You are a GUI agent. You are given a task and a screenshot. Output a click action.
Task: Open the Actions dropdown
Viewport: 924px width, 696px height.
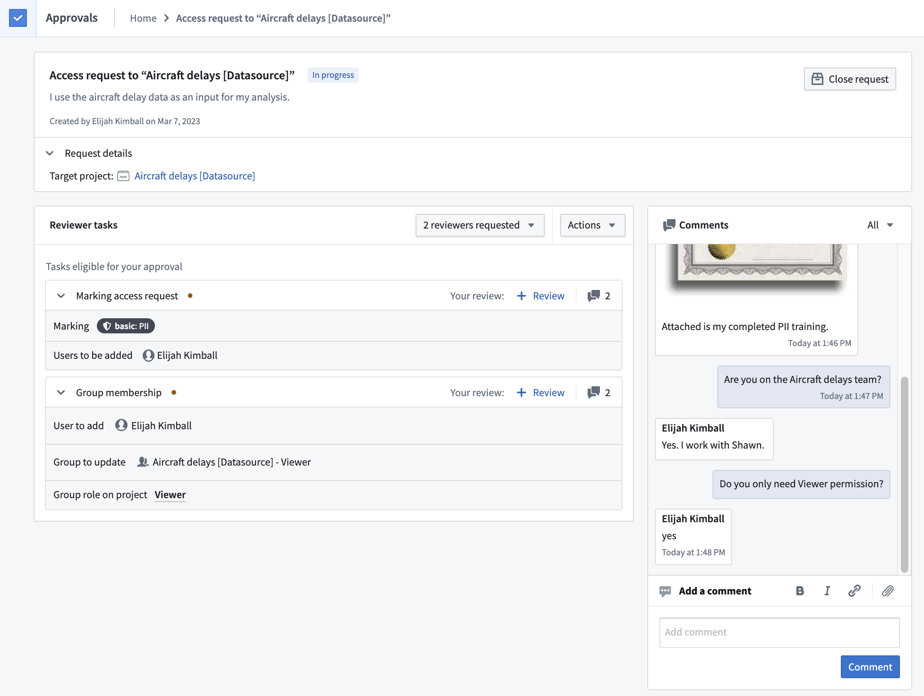(x=592, y=225)
